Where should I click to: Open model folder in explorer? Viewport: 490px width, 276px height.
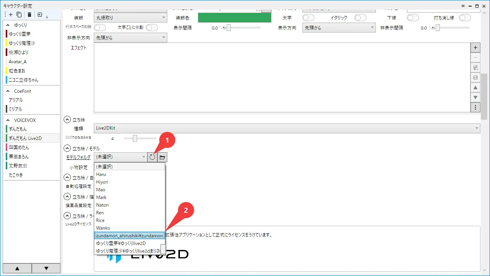click(x=162, y=157)
